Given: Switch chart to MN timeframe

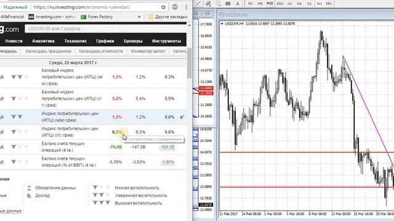Looking at the screenshot, I should click(329, 4).
